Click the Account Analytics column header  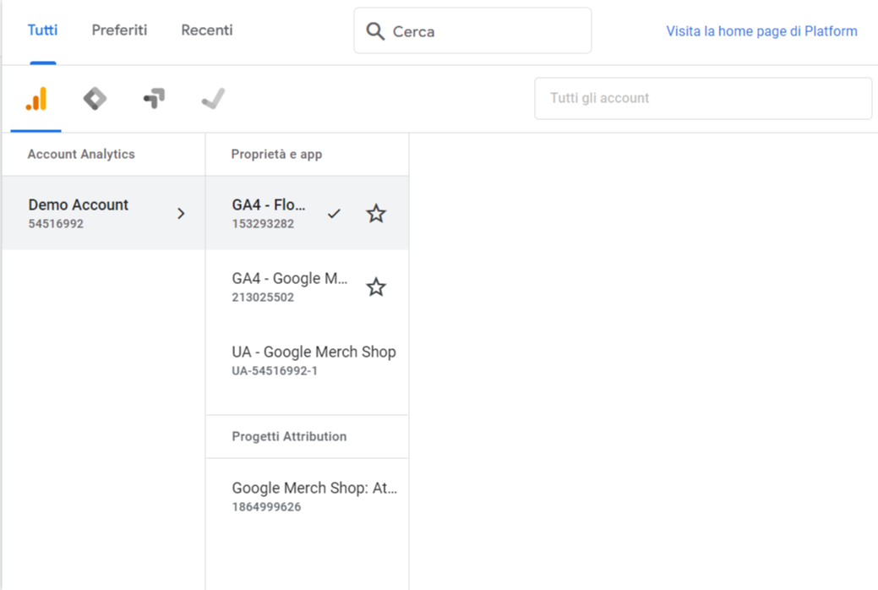click(81, 154)
